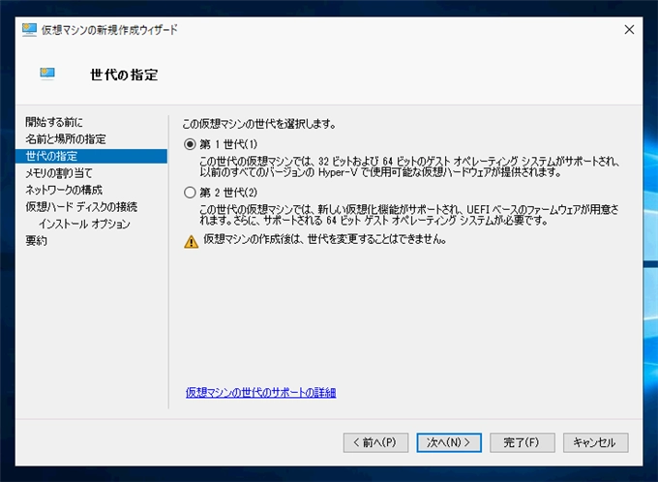Go to 要約 step
This screenshot has width=658, height=482.
point(36,241)
